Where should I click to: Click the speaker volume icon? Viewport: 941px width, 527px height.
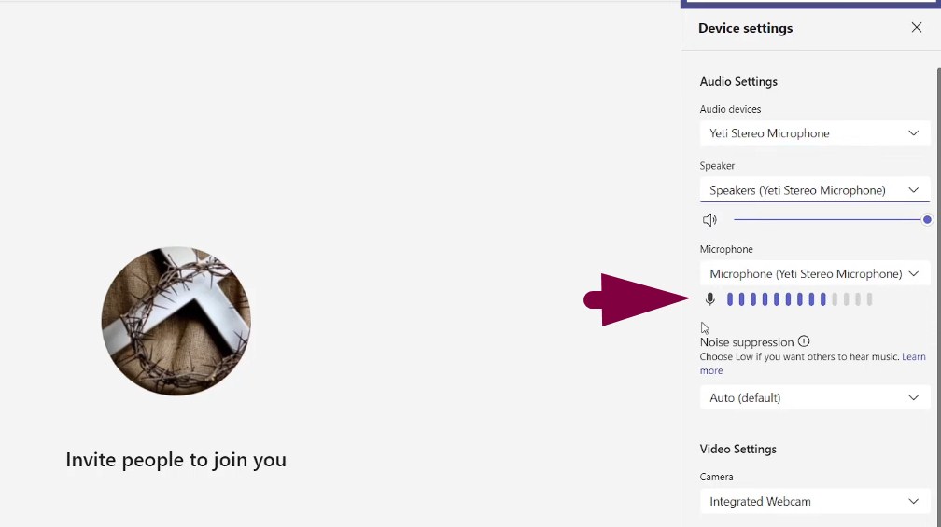[709, 220]
